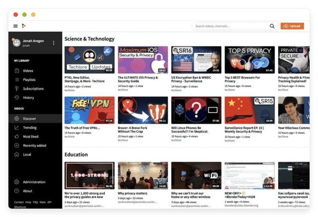
Task: Play the Why privacy matters thumbnail
Action: point(143,175)
